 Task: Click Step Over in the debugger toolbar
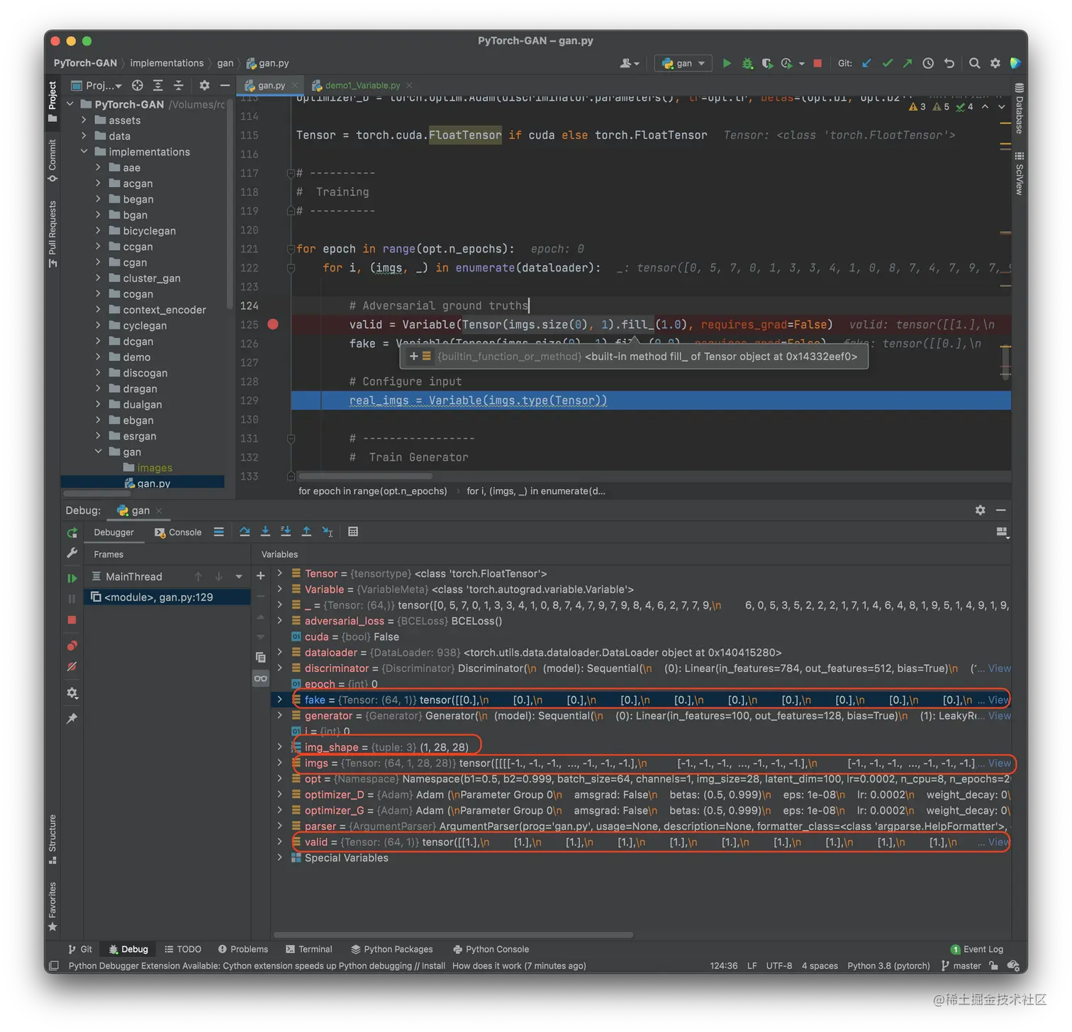click(245, 532)
